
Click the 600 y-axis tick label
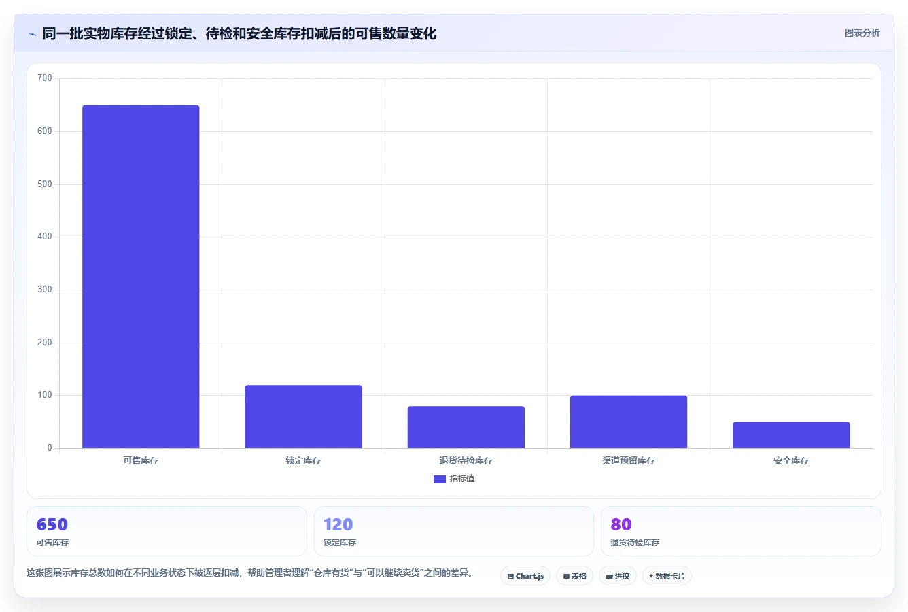tap(45, 131)
